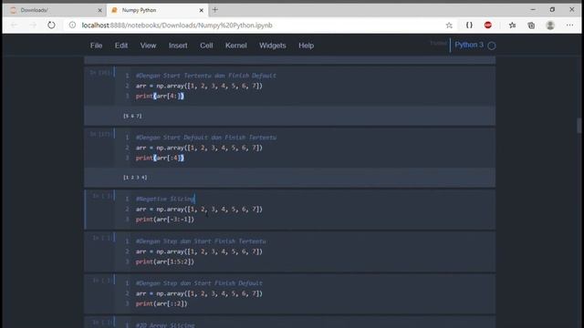Screen dimensions: 584x328
Task: Open the File menu
Action: coord(96,46)
